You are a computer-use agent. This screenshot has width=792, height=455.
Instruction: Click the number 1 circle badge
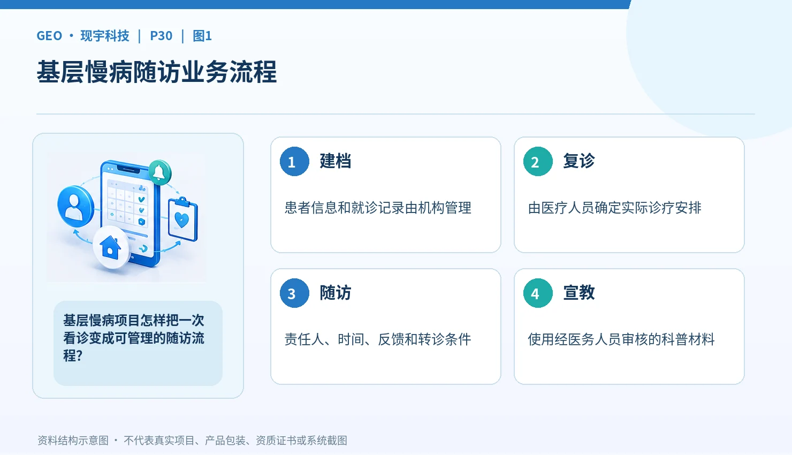pos(294,162)
